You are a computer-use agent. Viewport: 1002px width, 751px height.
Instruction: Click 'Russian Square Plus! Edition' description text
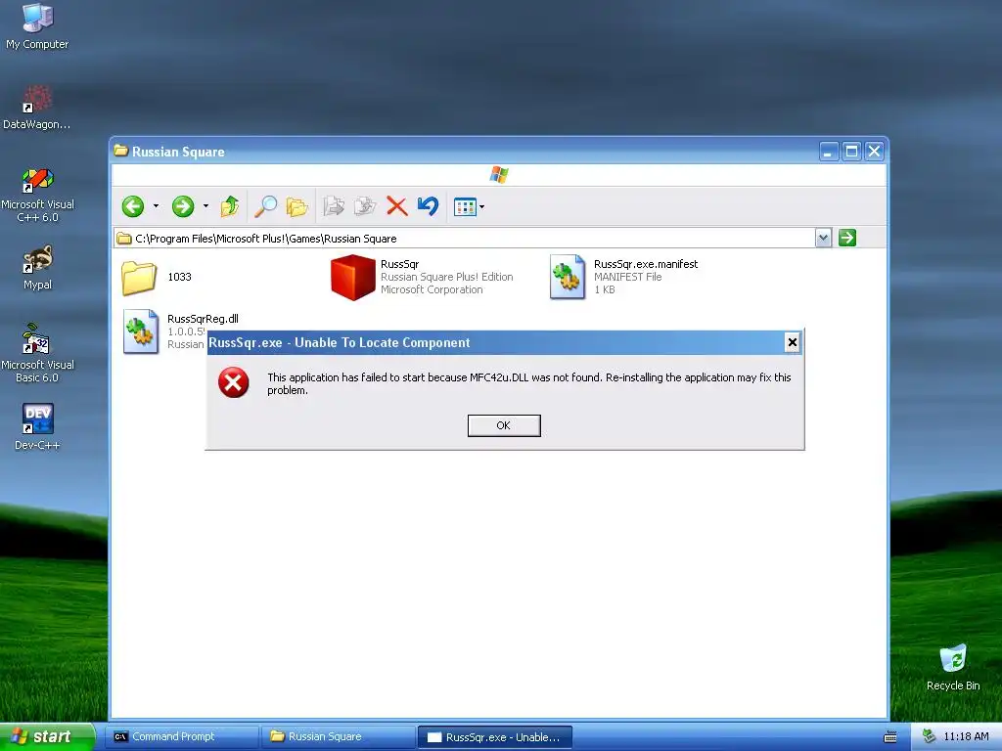[x=446, y=277]
